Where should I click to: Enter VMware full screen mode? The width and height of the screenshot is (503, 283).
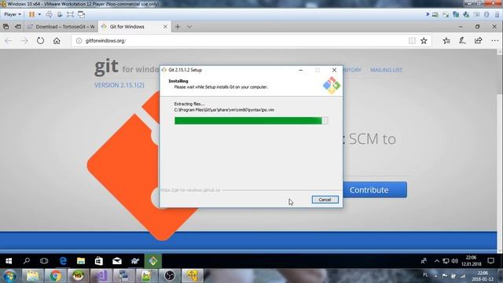70,14
